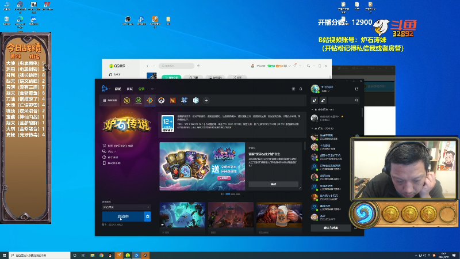
Task: Select the third carousel indicator
Action: pos(238,194)
